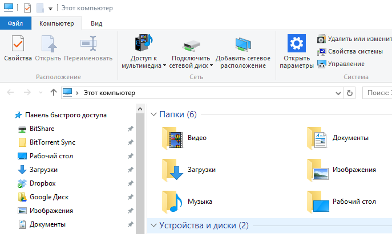
Task: Click the pin icon next to Google Диск
Action: [x=131, y=197]
